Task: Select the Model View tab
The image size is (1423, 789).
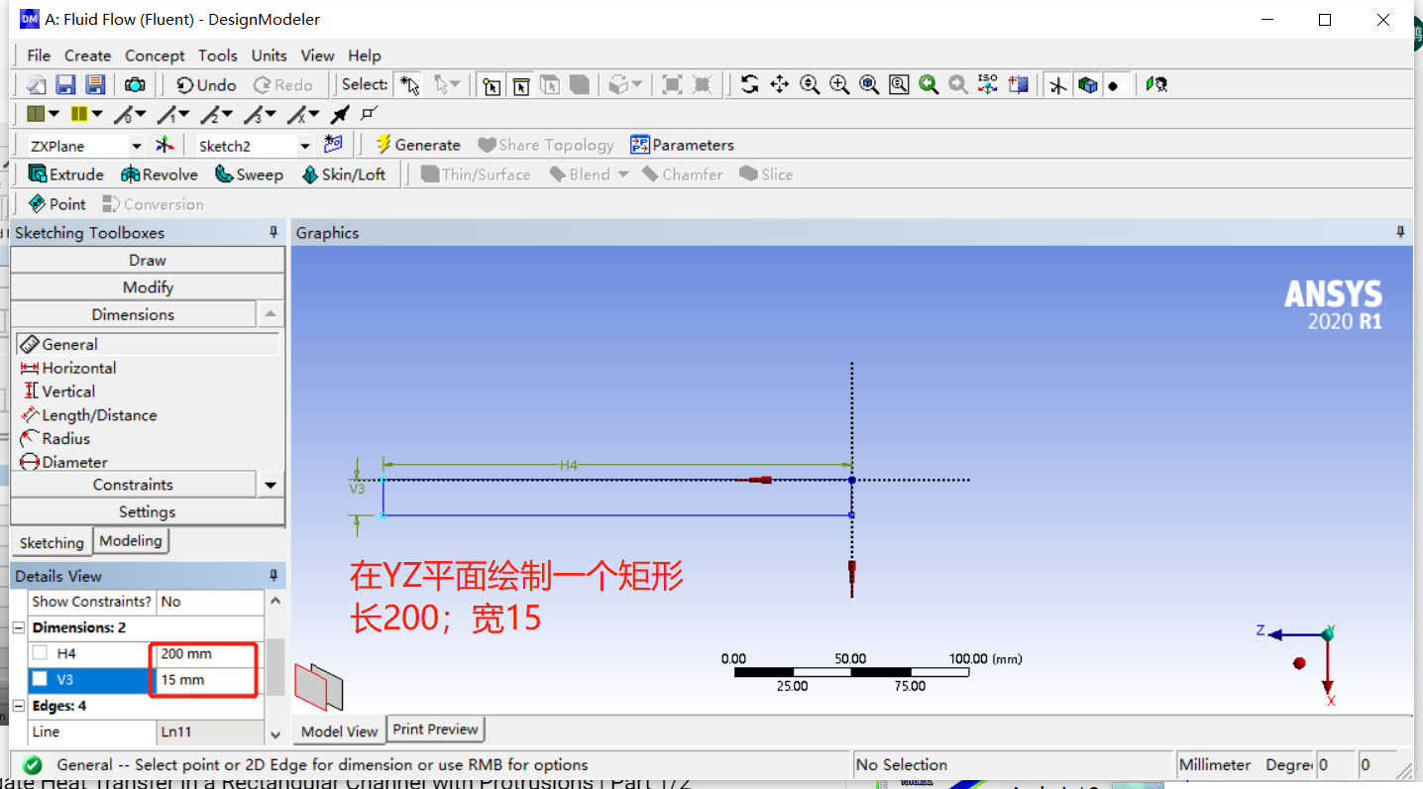Action: [340, 732]
